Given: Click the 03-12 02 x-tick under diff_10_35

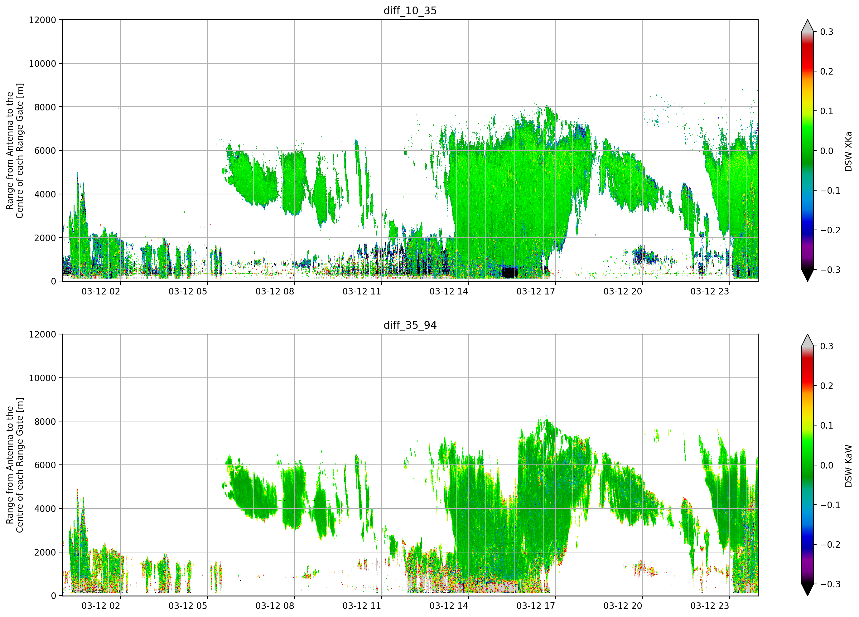Looking at the screenshot, I should 101,291.
